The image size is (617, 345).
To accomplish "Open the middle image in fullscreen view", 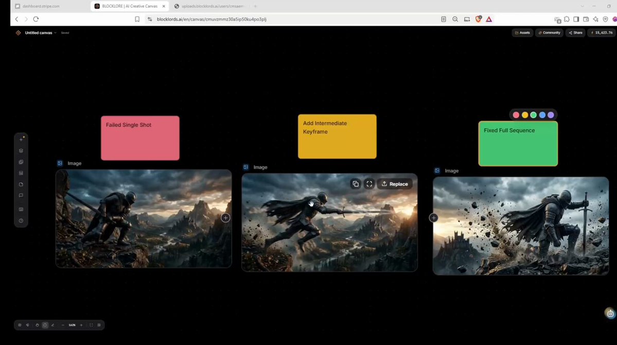I will tap(369, 184).
